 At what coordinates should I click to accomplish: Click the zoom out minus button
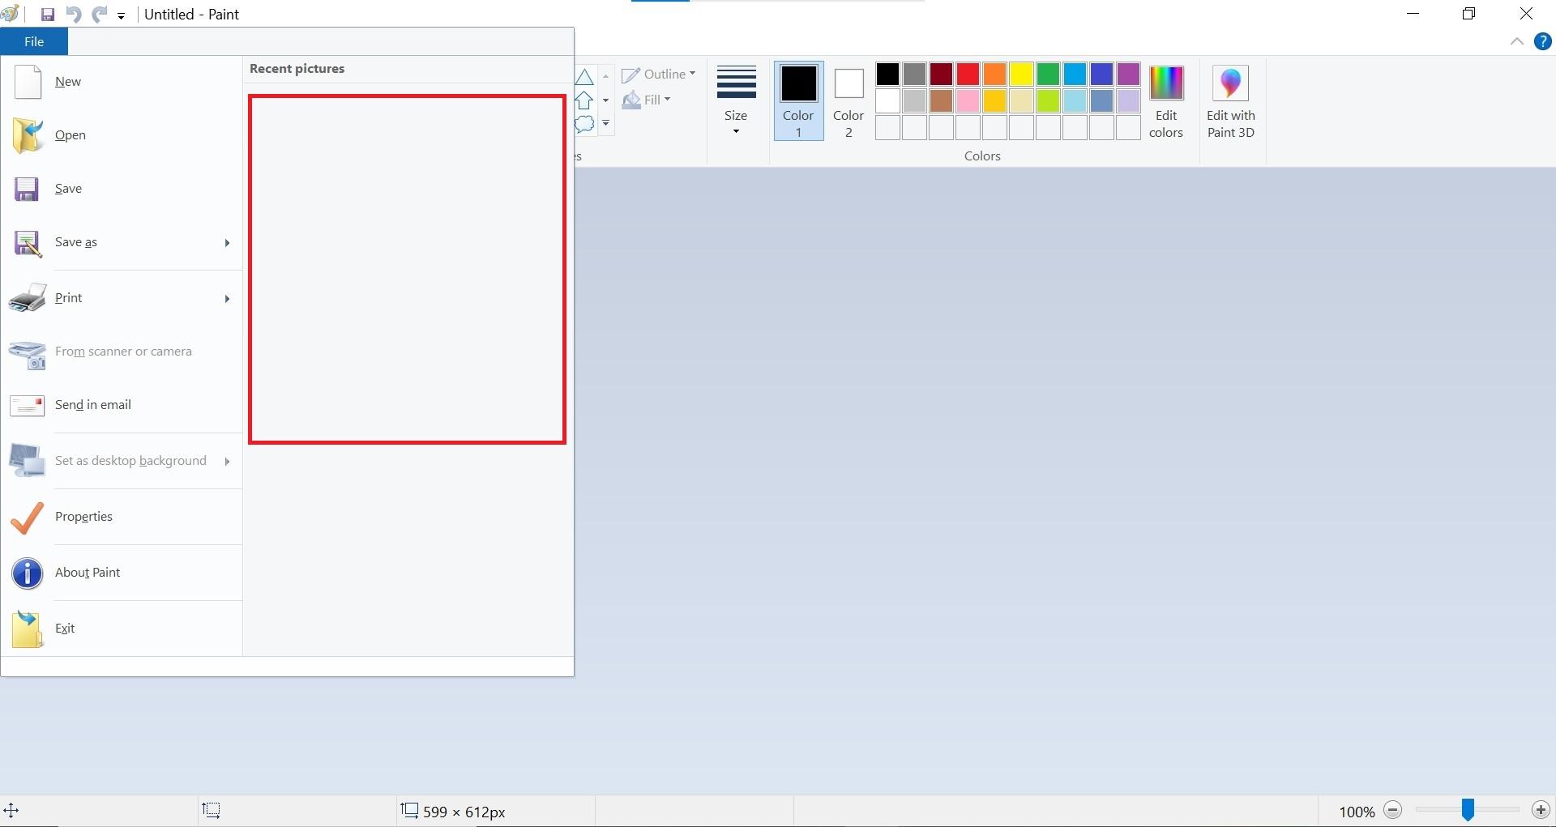click(x=1392, y=810)
